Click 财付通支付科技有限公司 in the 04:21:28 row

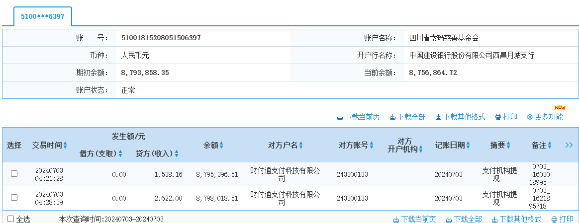coord(285,174)
